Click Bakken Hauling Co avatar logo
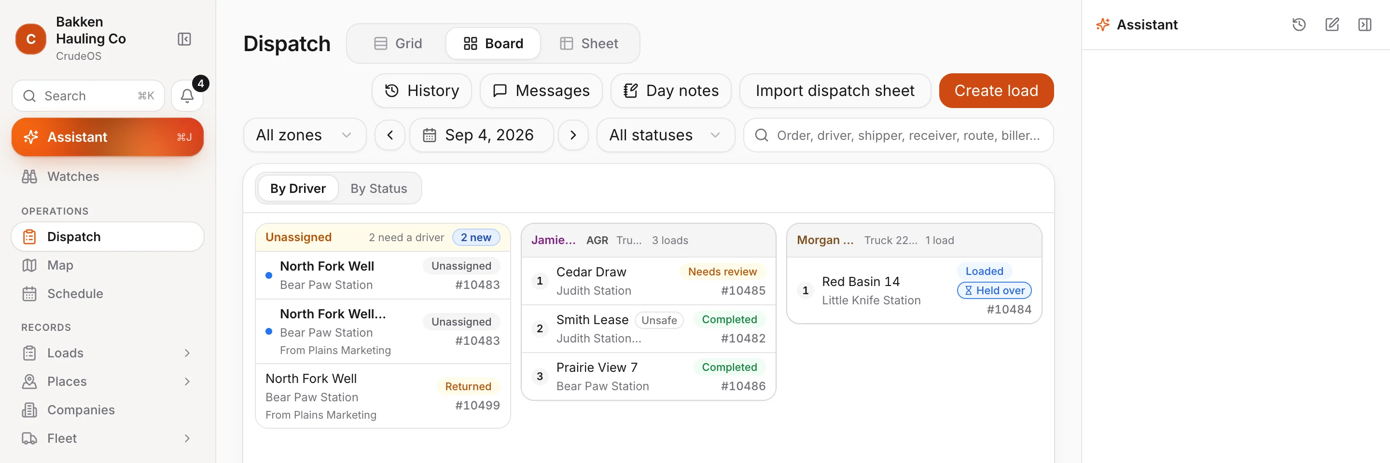The image size is (1390, 463). tap(31, 39)
